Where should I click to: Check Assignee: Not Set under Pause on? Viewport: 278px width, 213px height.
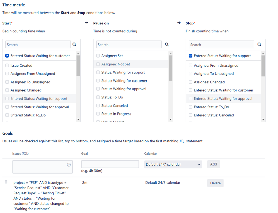pos(98,64)
